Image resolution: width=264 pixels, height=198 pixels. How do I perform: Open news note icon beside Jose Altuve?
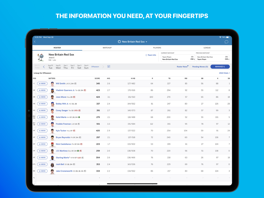point(74,97)
